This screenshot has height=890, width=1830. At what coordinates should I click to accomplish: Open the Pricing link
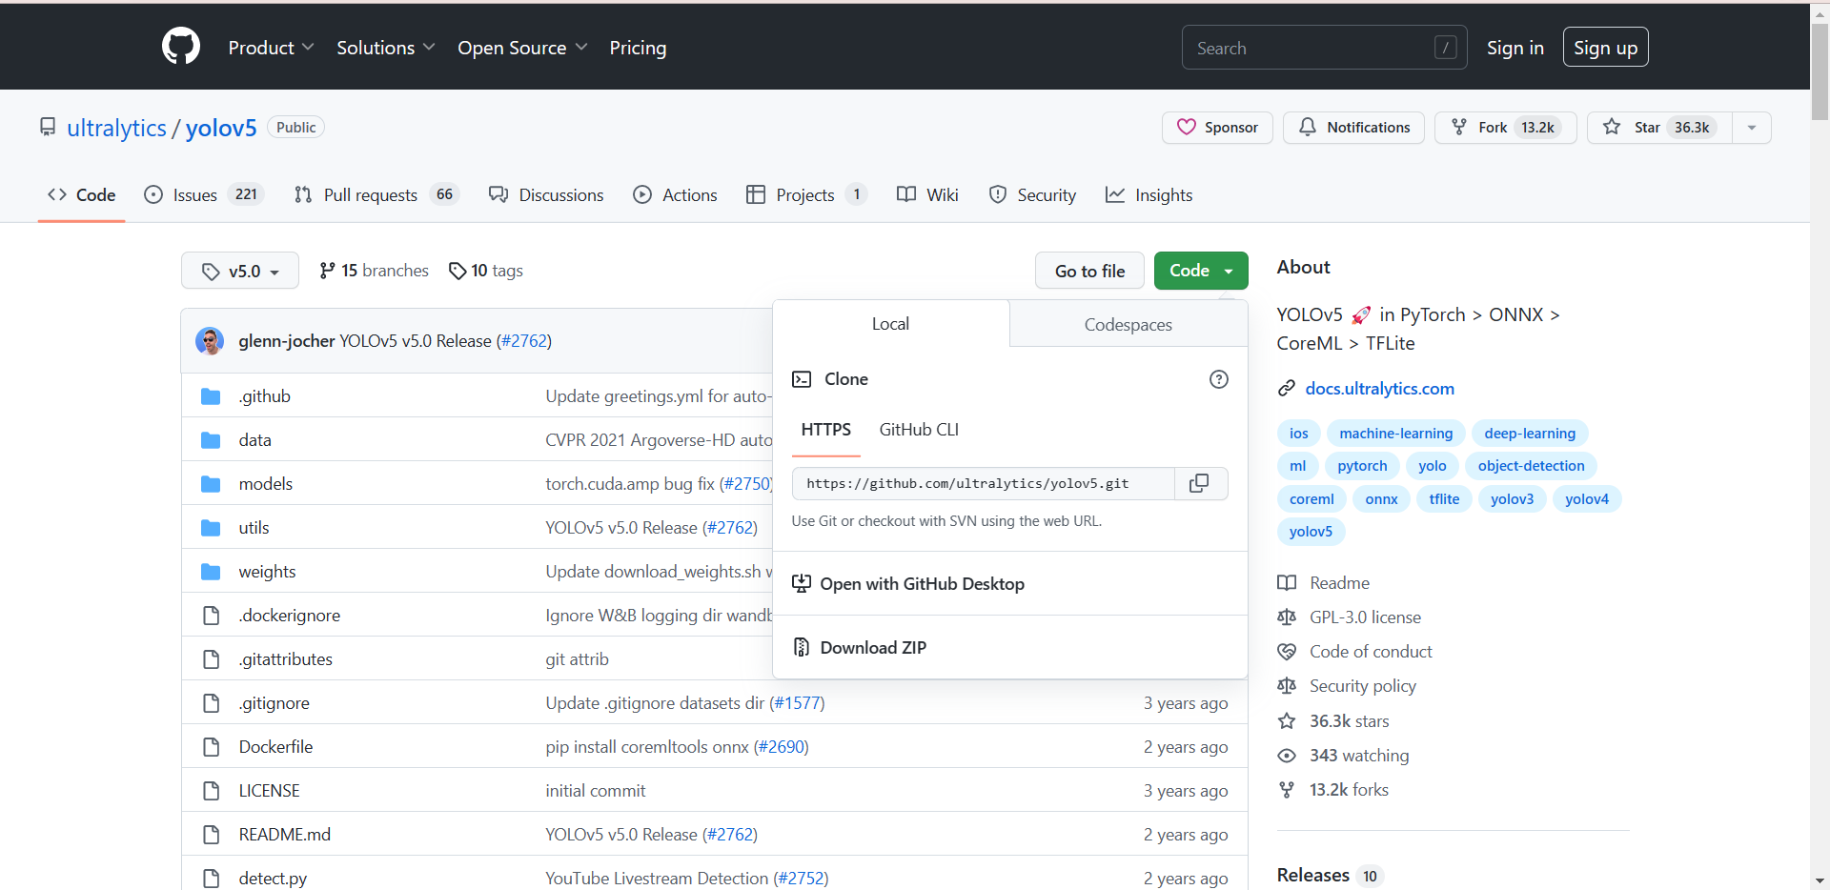point(638,48)
